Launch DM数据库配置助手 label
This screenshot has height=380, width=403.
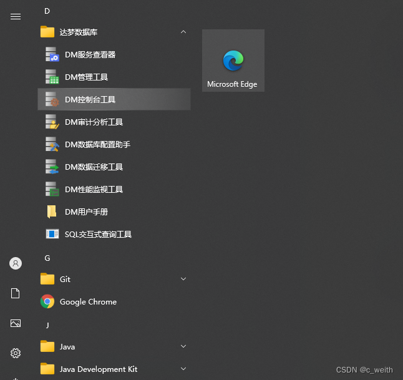pyautogui.click(x=98, y=145)
